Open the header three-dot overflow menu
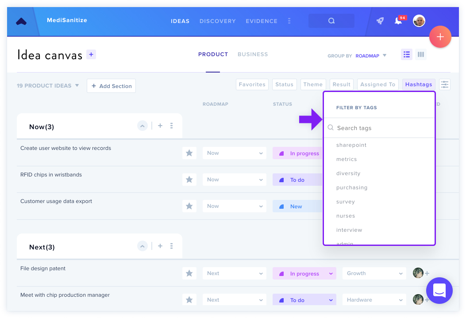Screen dimensions: 466x318 coord(289,21)
